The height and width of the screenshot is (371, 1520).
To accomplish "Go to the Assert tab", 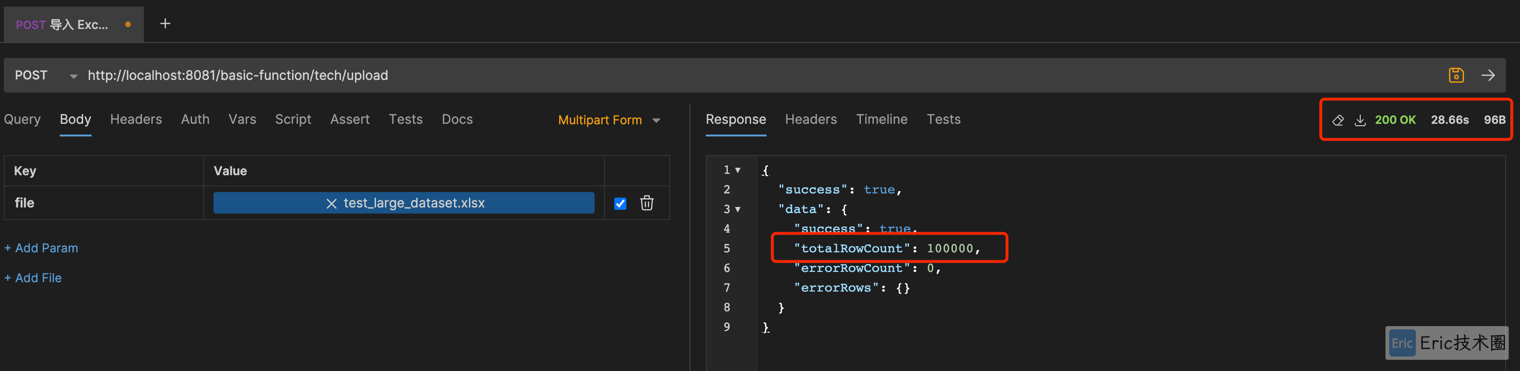I will tap(350, 119).
